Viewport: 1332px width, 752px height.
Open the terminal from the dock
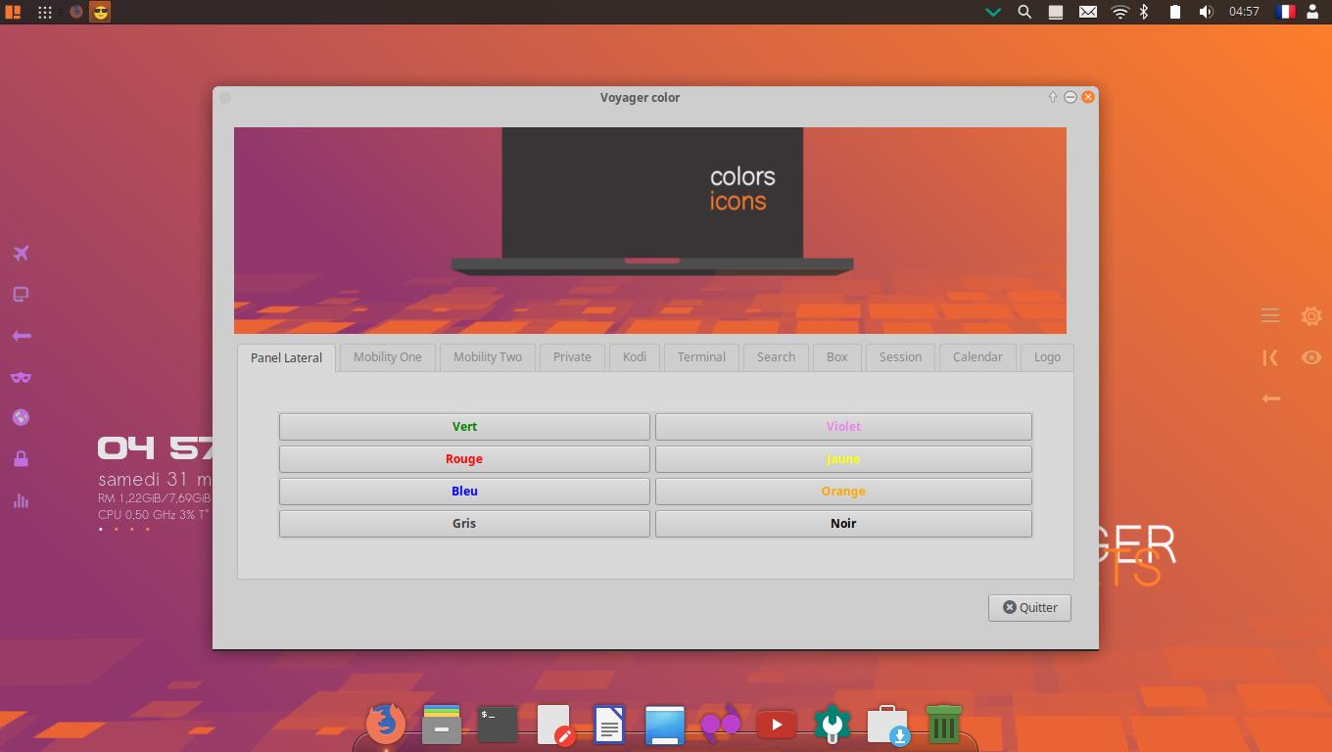click(x=498, y=725)
